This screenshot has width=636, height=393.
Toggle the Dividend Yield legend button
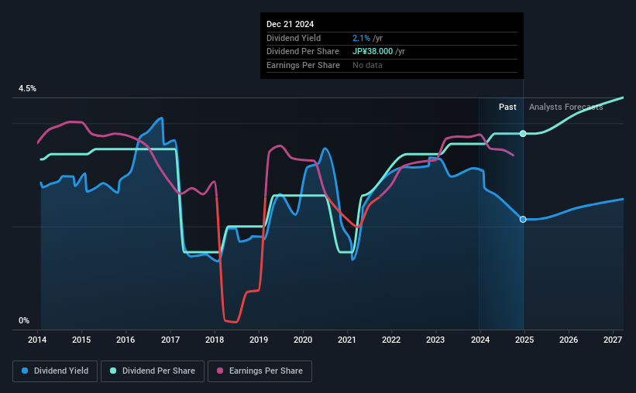[x=55, y=371]
